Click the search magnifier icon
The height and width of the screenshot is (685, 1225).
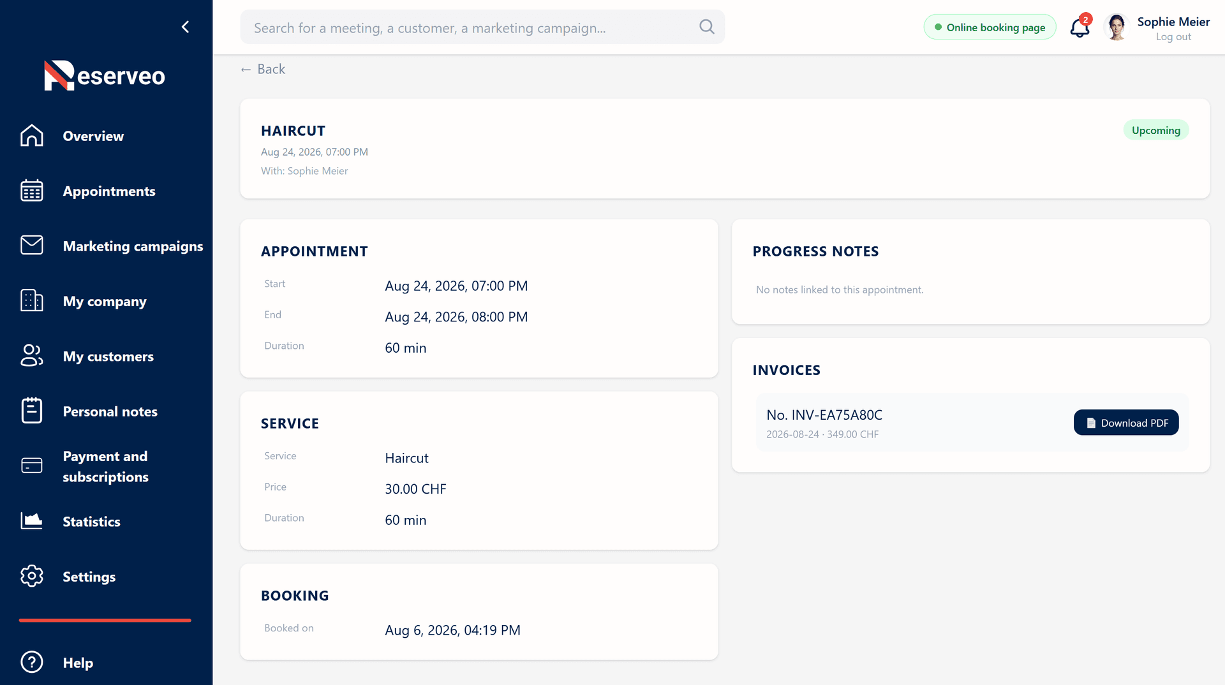coord(707,27)
